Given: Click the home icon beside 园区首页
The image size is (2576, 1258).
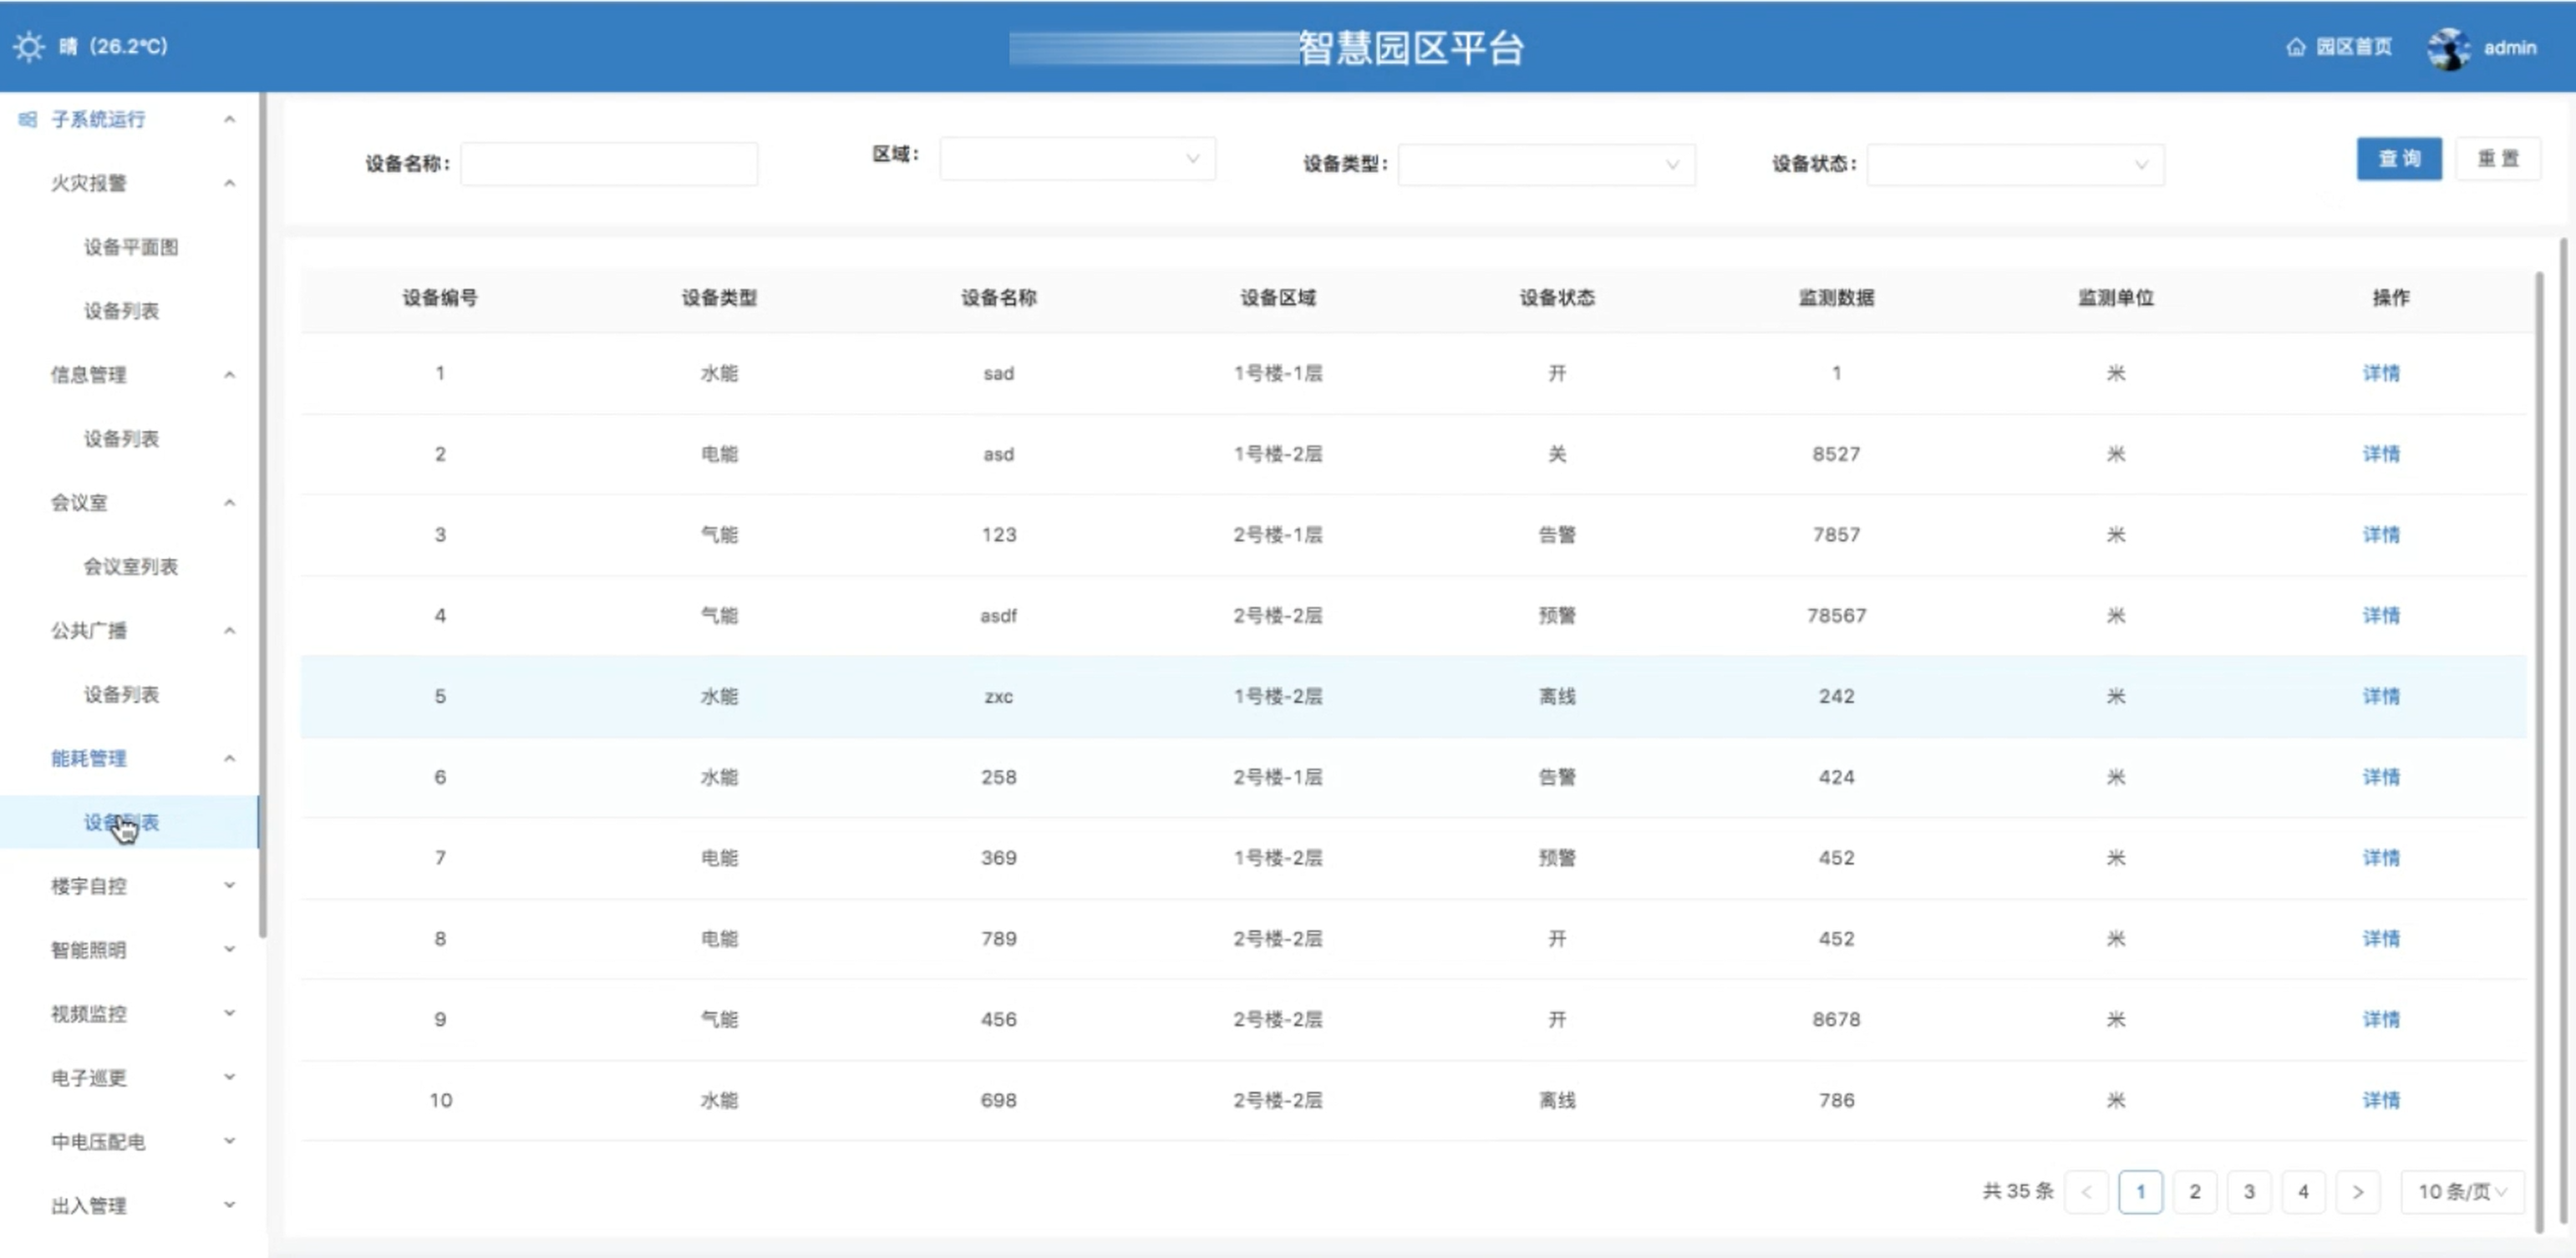Looking at the screenshot, I should [x=2296, y=47].
